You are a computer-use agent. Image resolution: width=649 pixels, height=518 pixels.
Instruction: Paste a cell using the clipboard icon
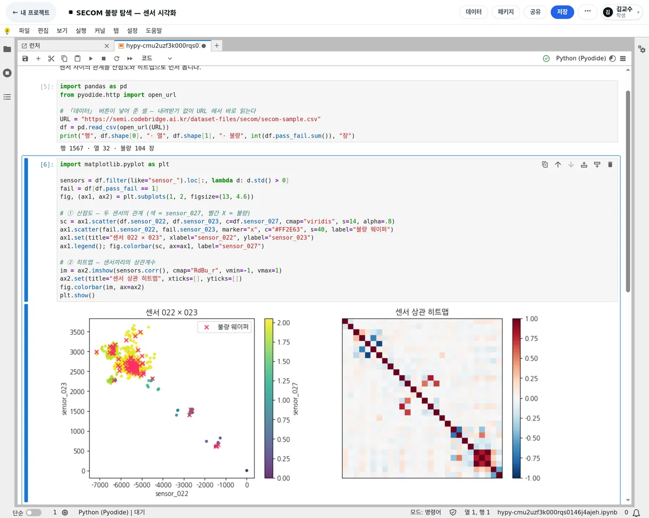pyautogui.click(x=77, y=58)
